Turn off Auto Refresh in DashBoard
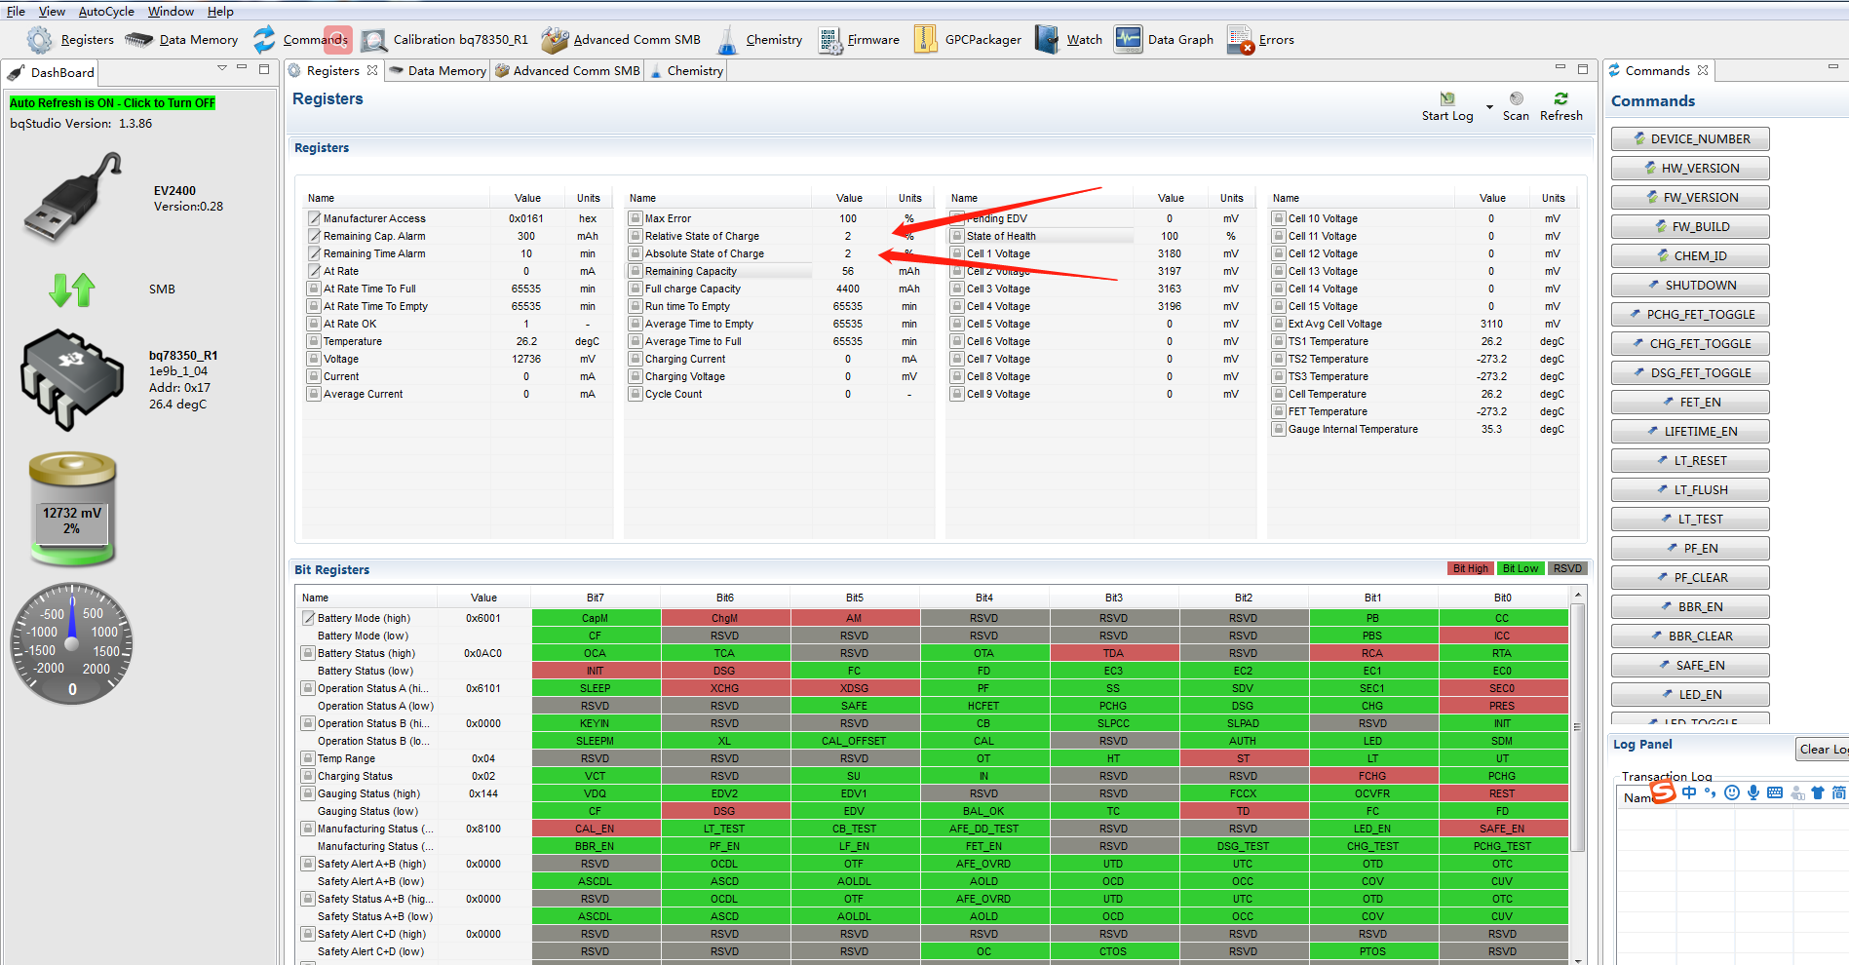Image resolution: width=1849 pixels, height=965 pixels. (x=112, y=102)
